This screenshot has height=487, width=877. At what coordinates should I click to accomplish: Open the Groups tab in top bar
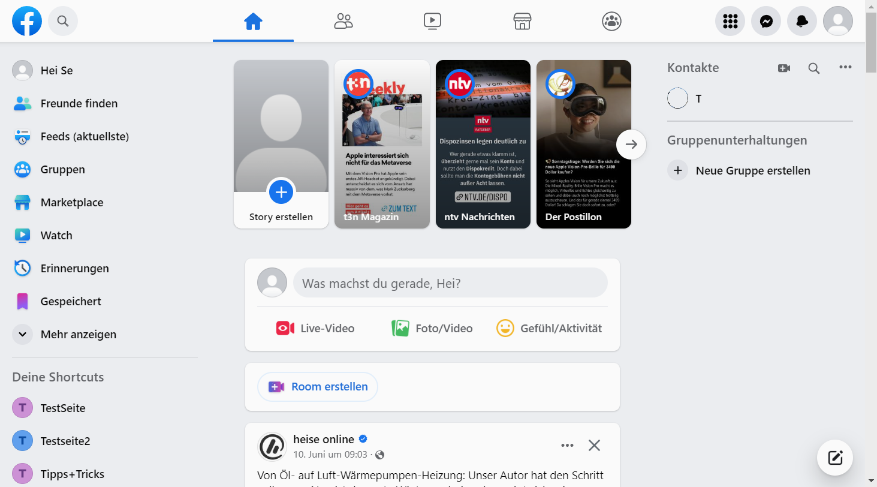coord(611,22)
